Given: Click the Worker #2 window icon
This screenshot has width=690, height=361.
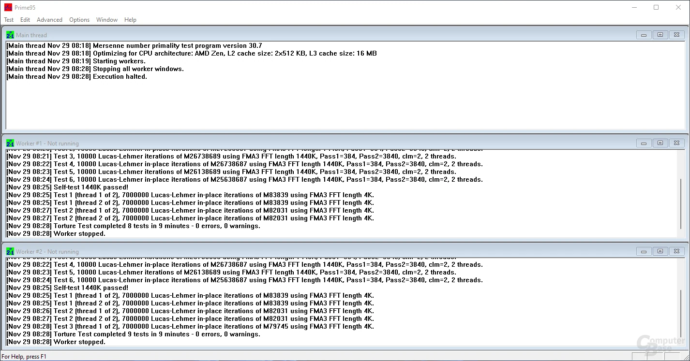Looking at the screenshot, I should pos(10,251).
